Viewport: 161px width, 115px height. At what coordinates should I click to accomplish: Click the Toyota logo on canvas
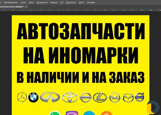[x=70, y=97]
